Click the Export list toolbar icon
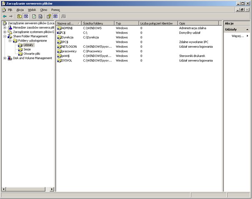 point(40,16)
